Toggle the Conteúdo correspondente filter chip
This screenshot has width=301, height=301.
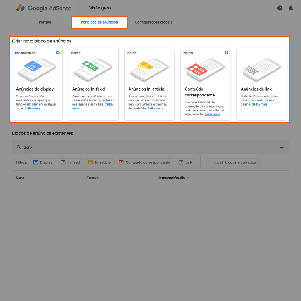click(x=145, y=162)
